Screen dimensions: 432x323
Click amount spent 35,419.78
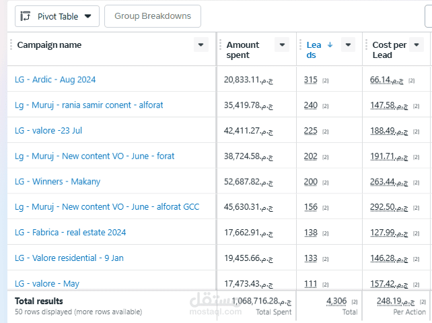tap(248, 105)
